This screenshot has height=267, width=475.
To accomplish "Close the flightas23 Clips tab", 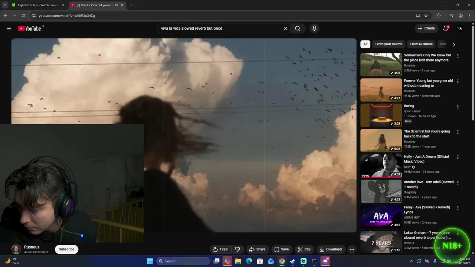I will click(x=63, y=5).
